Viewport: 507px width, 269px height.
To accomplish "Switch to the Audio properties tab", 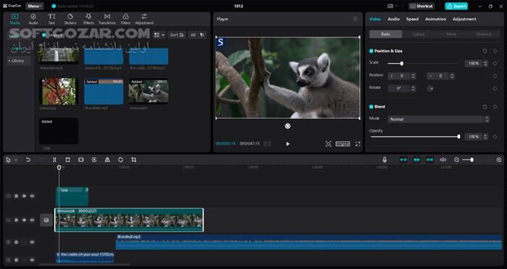I will coord(393,19).
